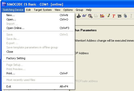Screen dimensions: 134x91
Task: Click the SIMOCODE ES title bar icon
Action: point(4,4)
